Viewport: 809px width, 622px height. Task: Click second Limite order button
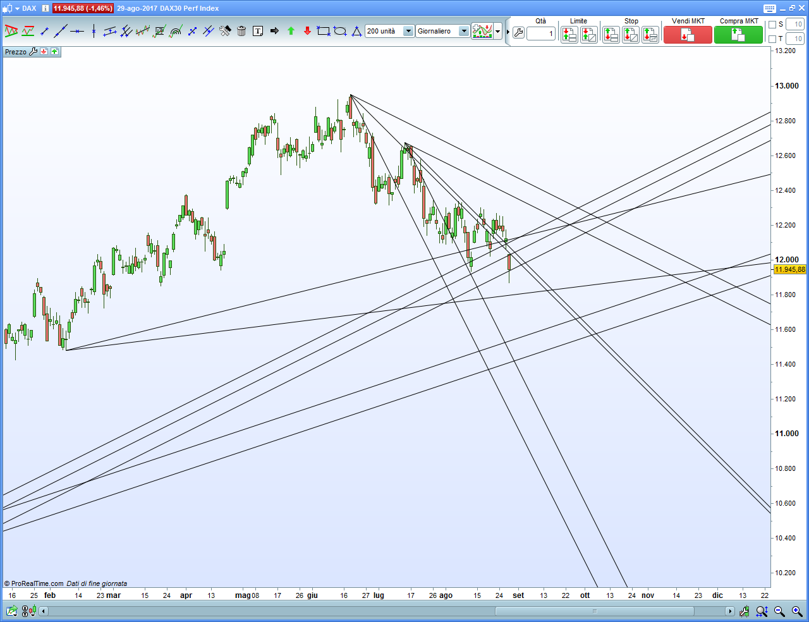point(588,35)
